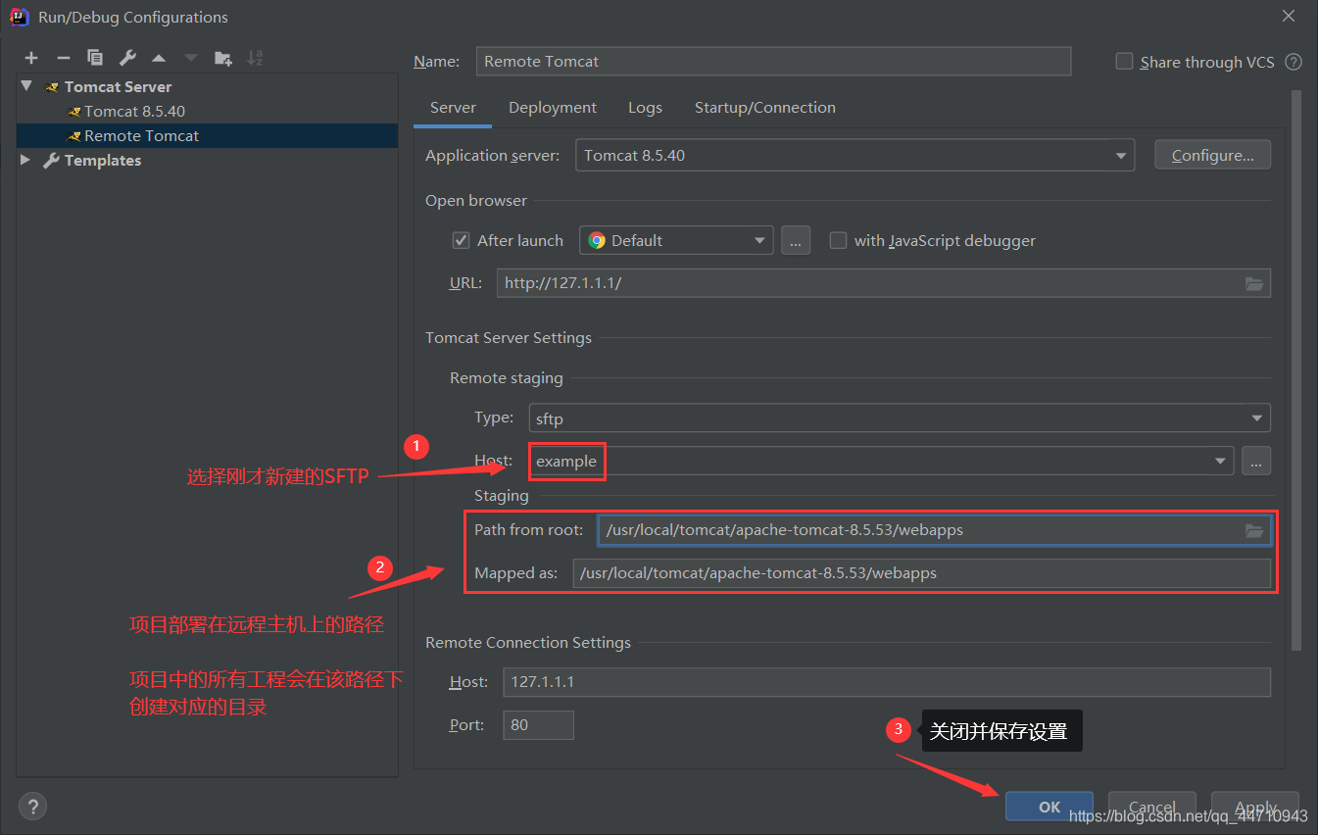The height and width of the screenshot is (835, 1318).
Task: Remove configuration with minus icon
Action: (x=63, y=58)
